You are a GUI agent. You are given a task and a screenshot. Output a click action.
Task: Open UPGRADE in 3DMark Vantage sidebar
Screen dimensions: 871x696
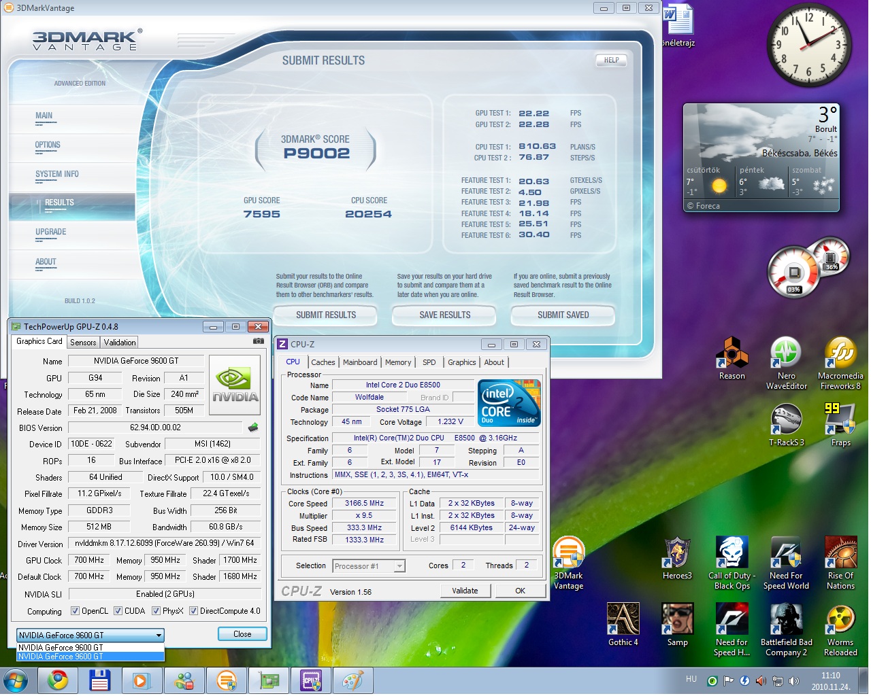click(72, 235)
